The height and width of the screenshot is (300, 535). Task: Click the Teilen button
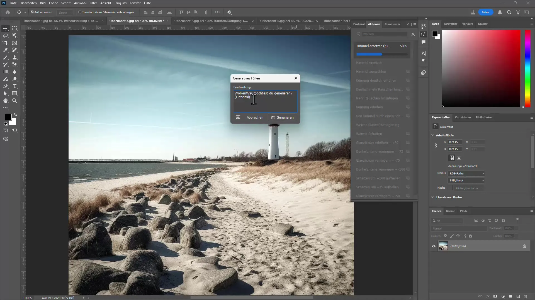(x=485, y=12)
